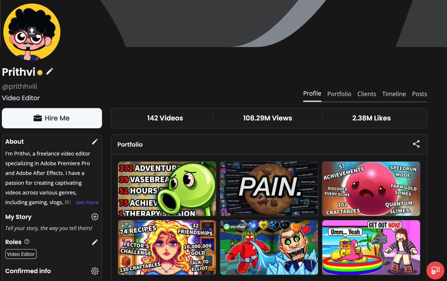The width and height of the screenshot is (447, 281).
Task: Edit the About section with its pencil icon
Action: click(95, 141)
